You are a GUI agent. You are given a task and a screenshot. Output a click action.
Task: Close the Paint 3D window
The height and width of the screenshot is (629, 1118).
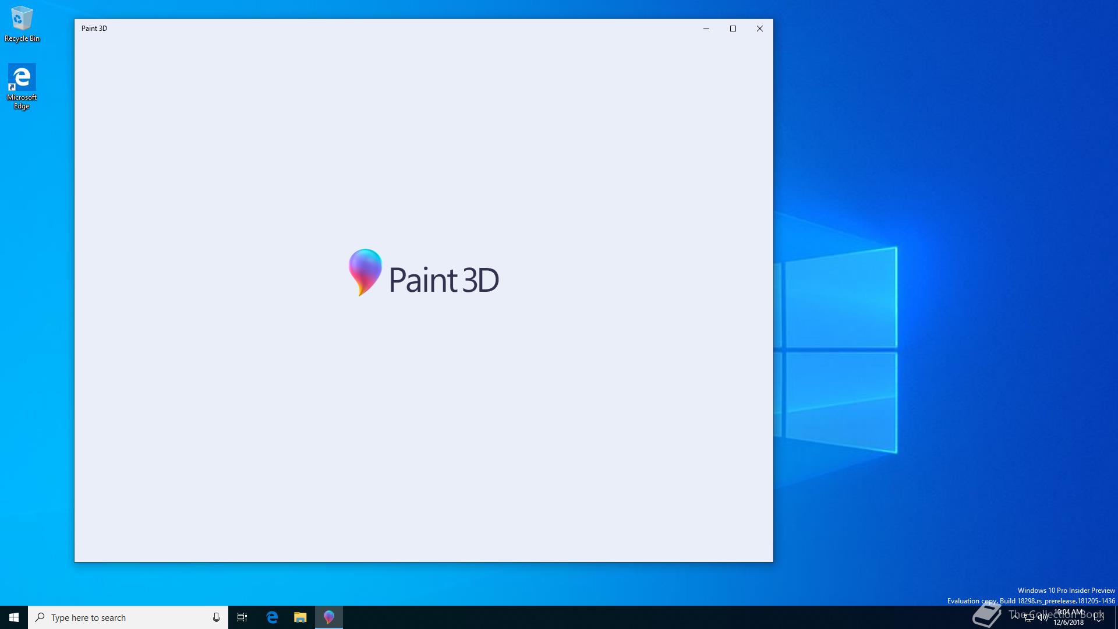click(x=760, y=29)
